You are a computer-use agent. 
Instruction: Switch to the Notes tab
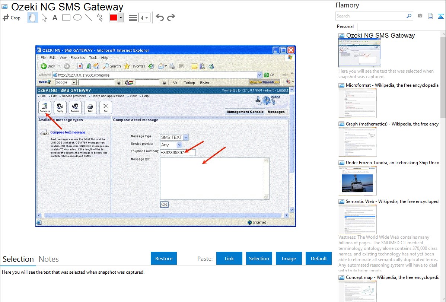click(49, 259)
